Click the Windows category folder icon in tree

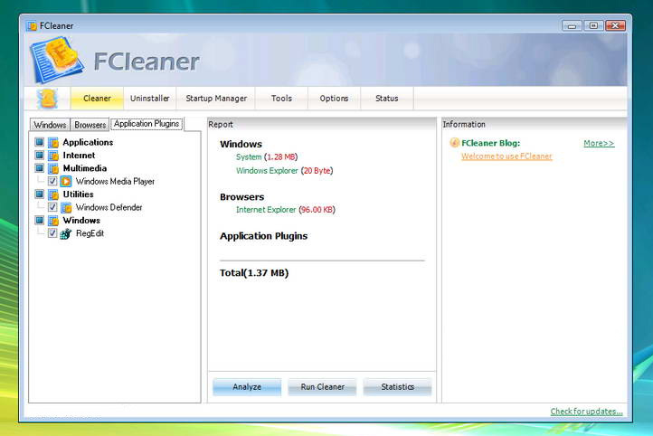coord(53,221)
